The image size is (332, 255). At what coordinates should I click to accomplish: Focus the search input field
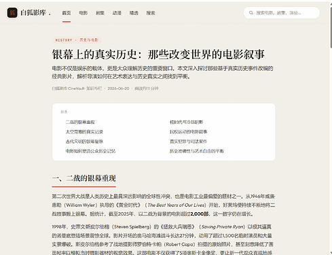[281, 13]
